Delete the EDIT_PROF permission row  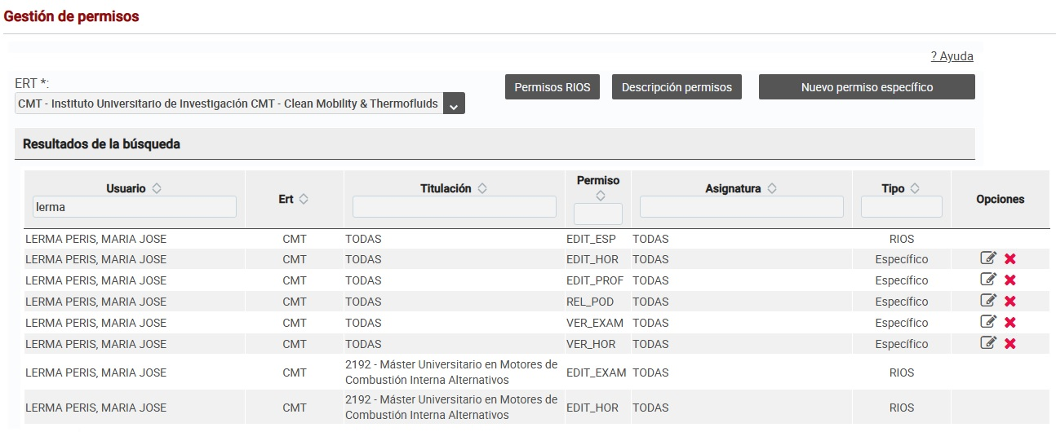point(1009,280)
